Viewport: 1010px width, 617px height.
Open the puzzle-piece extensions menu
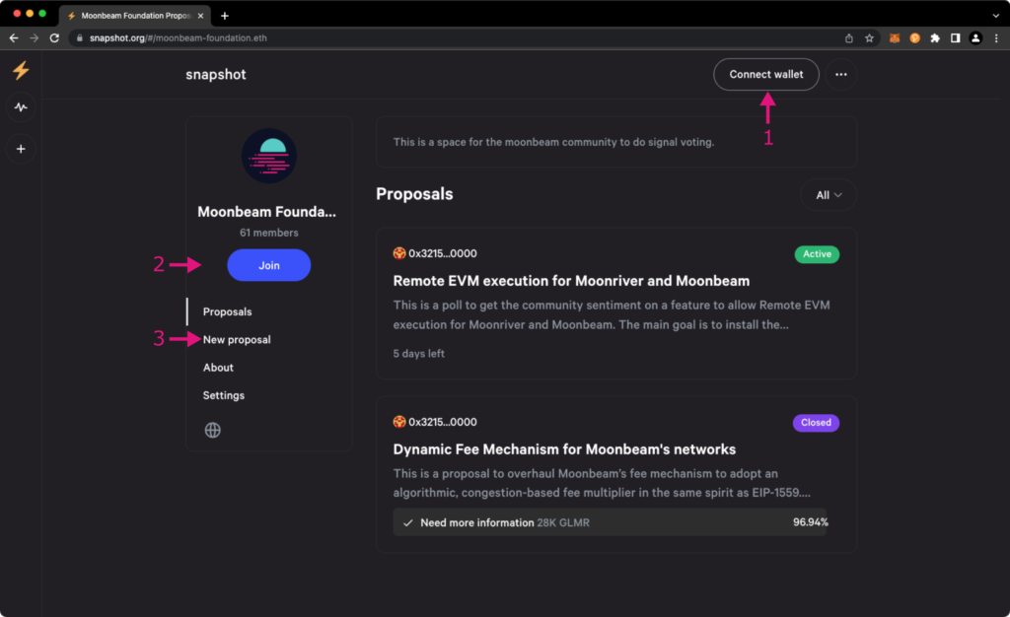[x=935, y=38]
